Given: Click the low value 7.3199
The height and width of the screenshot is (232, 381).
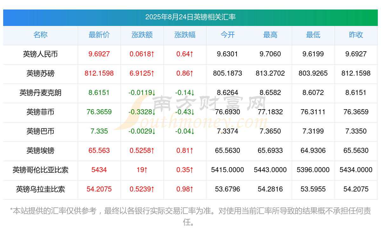Looking at the screenshot, I should point(313,131).
